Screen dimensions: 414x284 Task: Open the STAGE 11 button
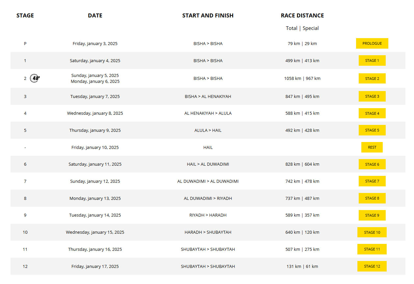coord(372,249)
